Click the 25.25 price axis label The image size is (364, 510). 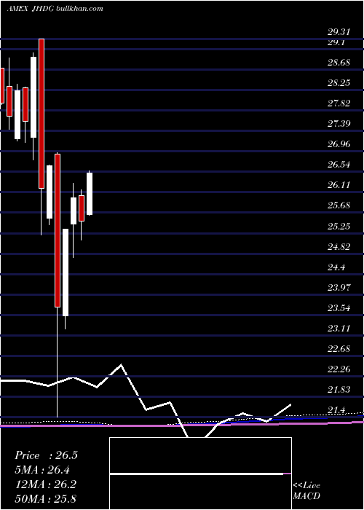[x=339, y=226]
